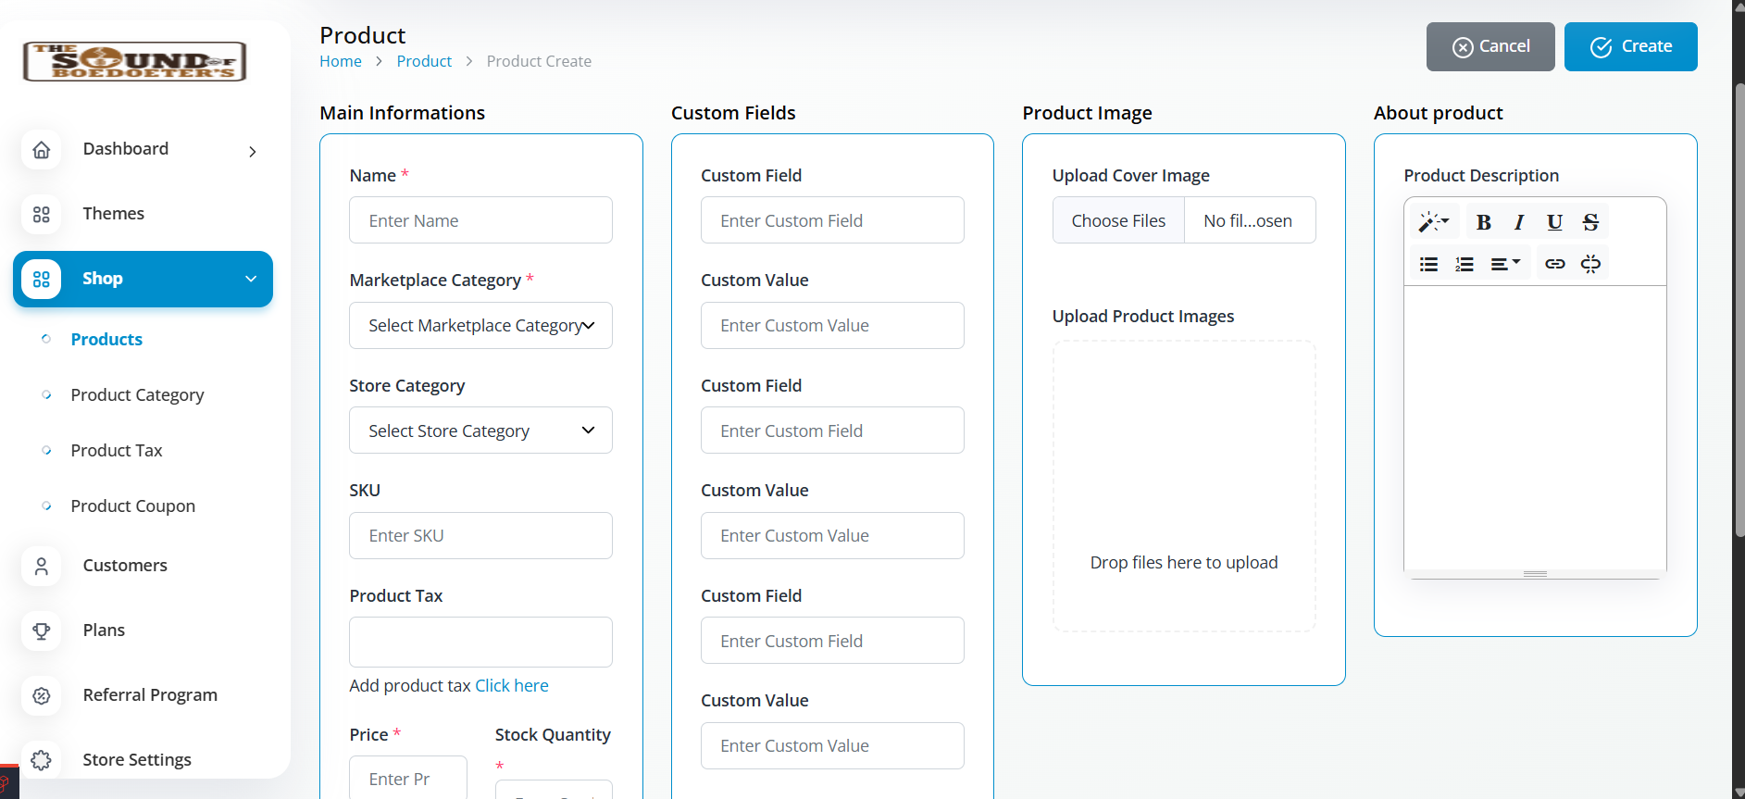
Task: Click the Customers person icon
Action: [x=42, y=566]
